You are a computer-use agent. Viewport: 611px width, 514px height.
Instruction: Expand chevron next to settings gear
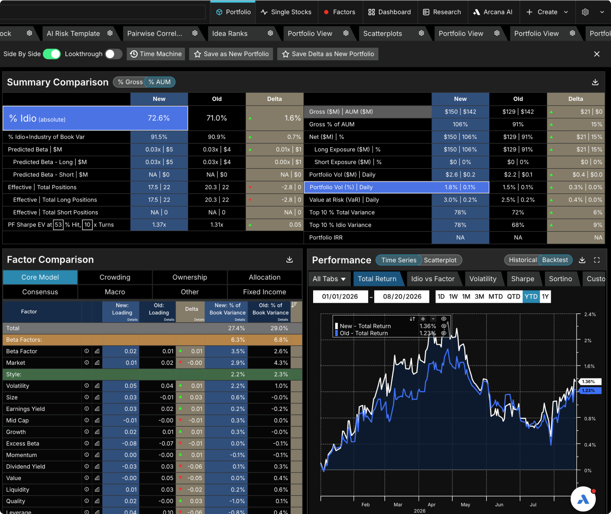coord(602,12)
